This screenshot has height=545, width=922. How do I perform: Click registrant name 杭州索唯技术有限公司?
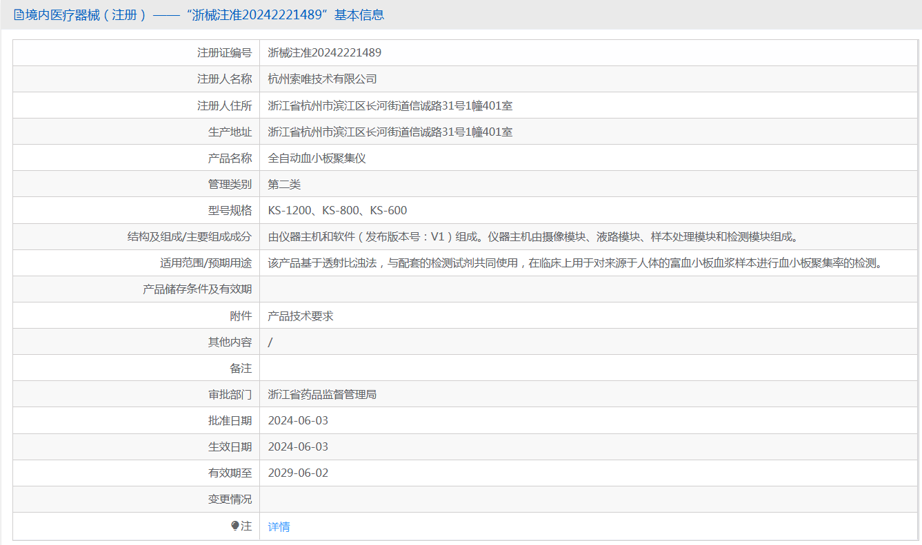[322, 79]
